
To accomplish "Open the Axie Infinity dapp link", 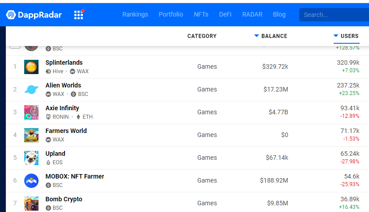I will pos(62,108).
